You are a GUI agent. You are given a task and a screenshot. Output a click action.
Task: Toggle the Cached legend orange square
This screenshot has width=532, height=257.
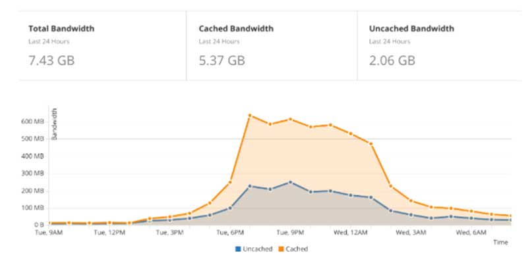pos(281,249)
